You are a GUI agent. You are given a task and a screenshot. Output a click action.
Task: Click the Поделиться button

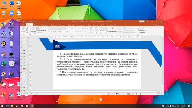coord(157,25)
